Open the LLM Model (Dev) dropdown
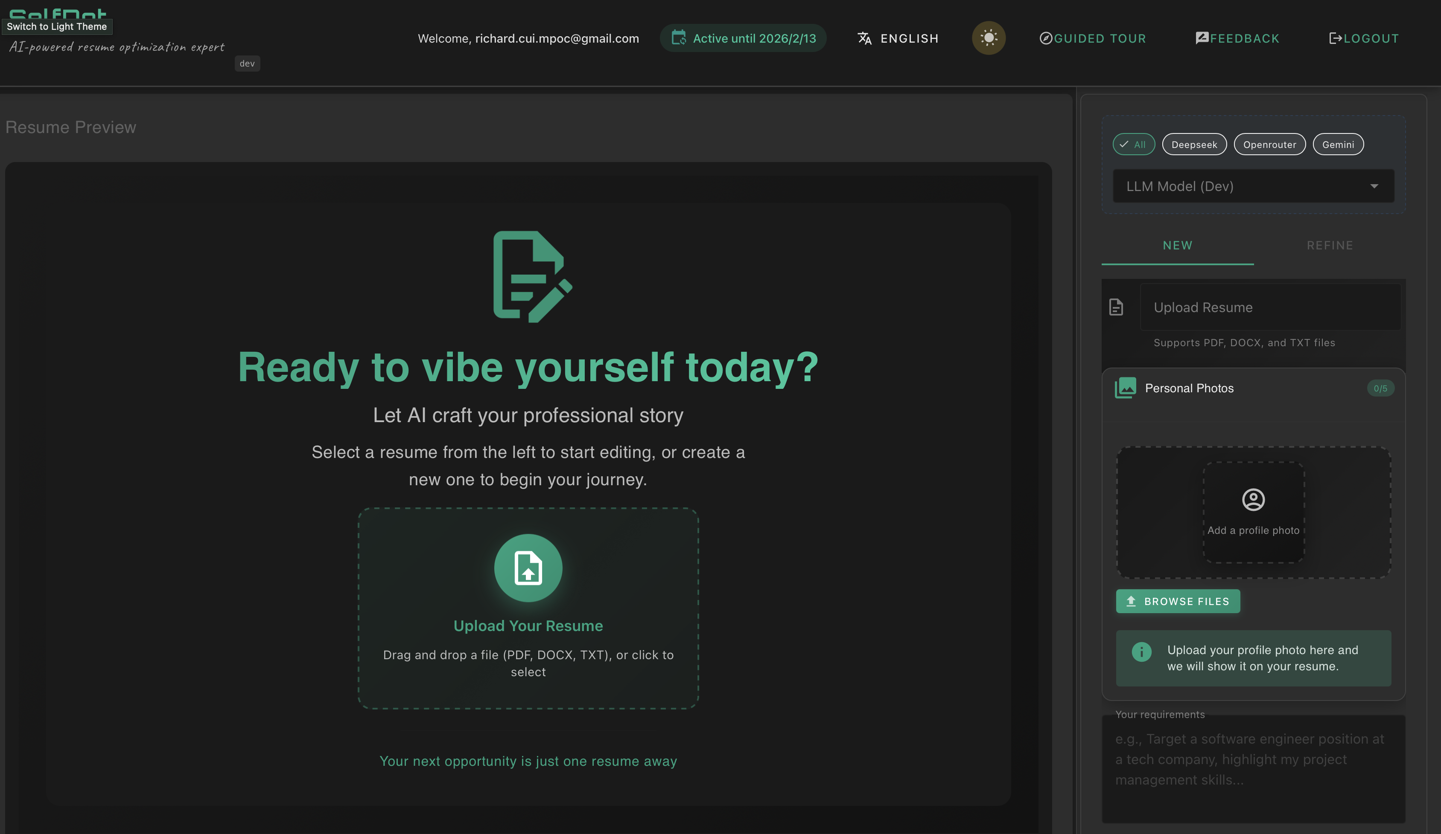 [1253, 185]
